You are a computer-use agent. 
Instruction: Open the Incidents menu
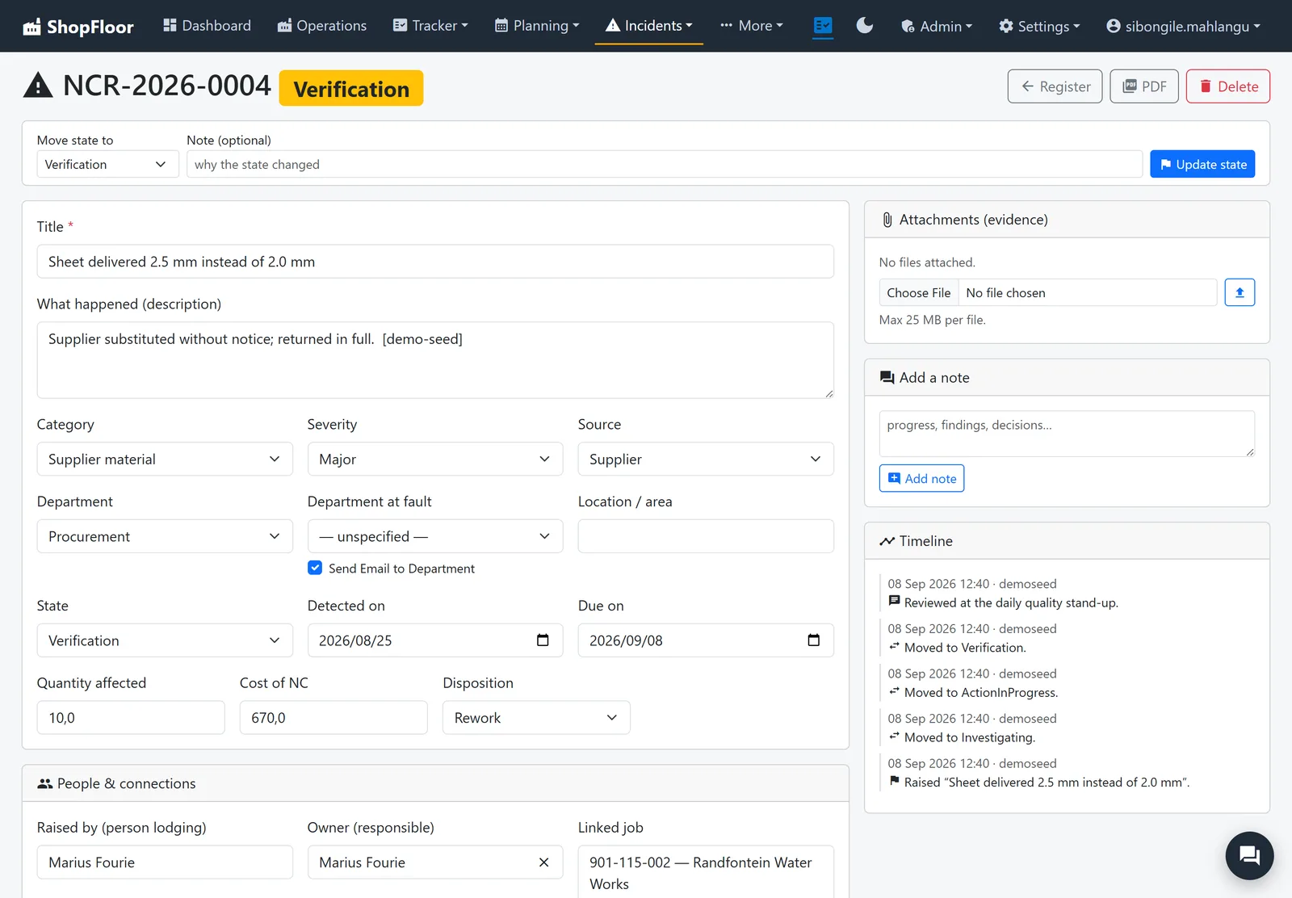coord(649,26)
